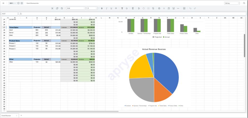
Task: Click the vertical scrollbar thumb
Action: point(245,46)
